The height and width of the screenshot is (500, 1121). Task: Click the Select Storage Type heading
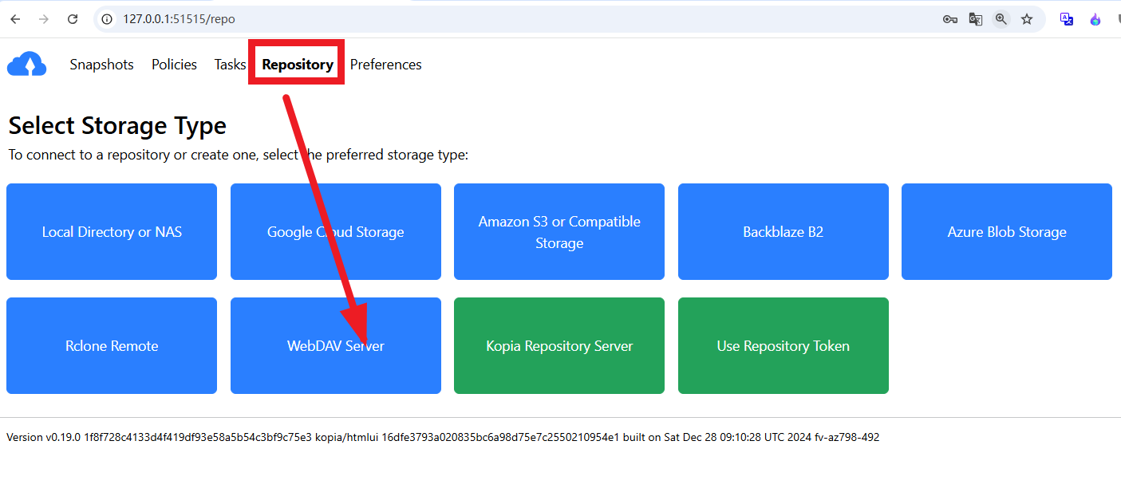coord(117,126)
